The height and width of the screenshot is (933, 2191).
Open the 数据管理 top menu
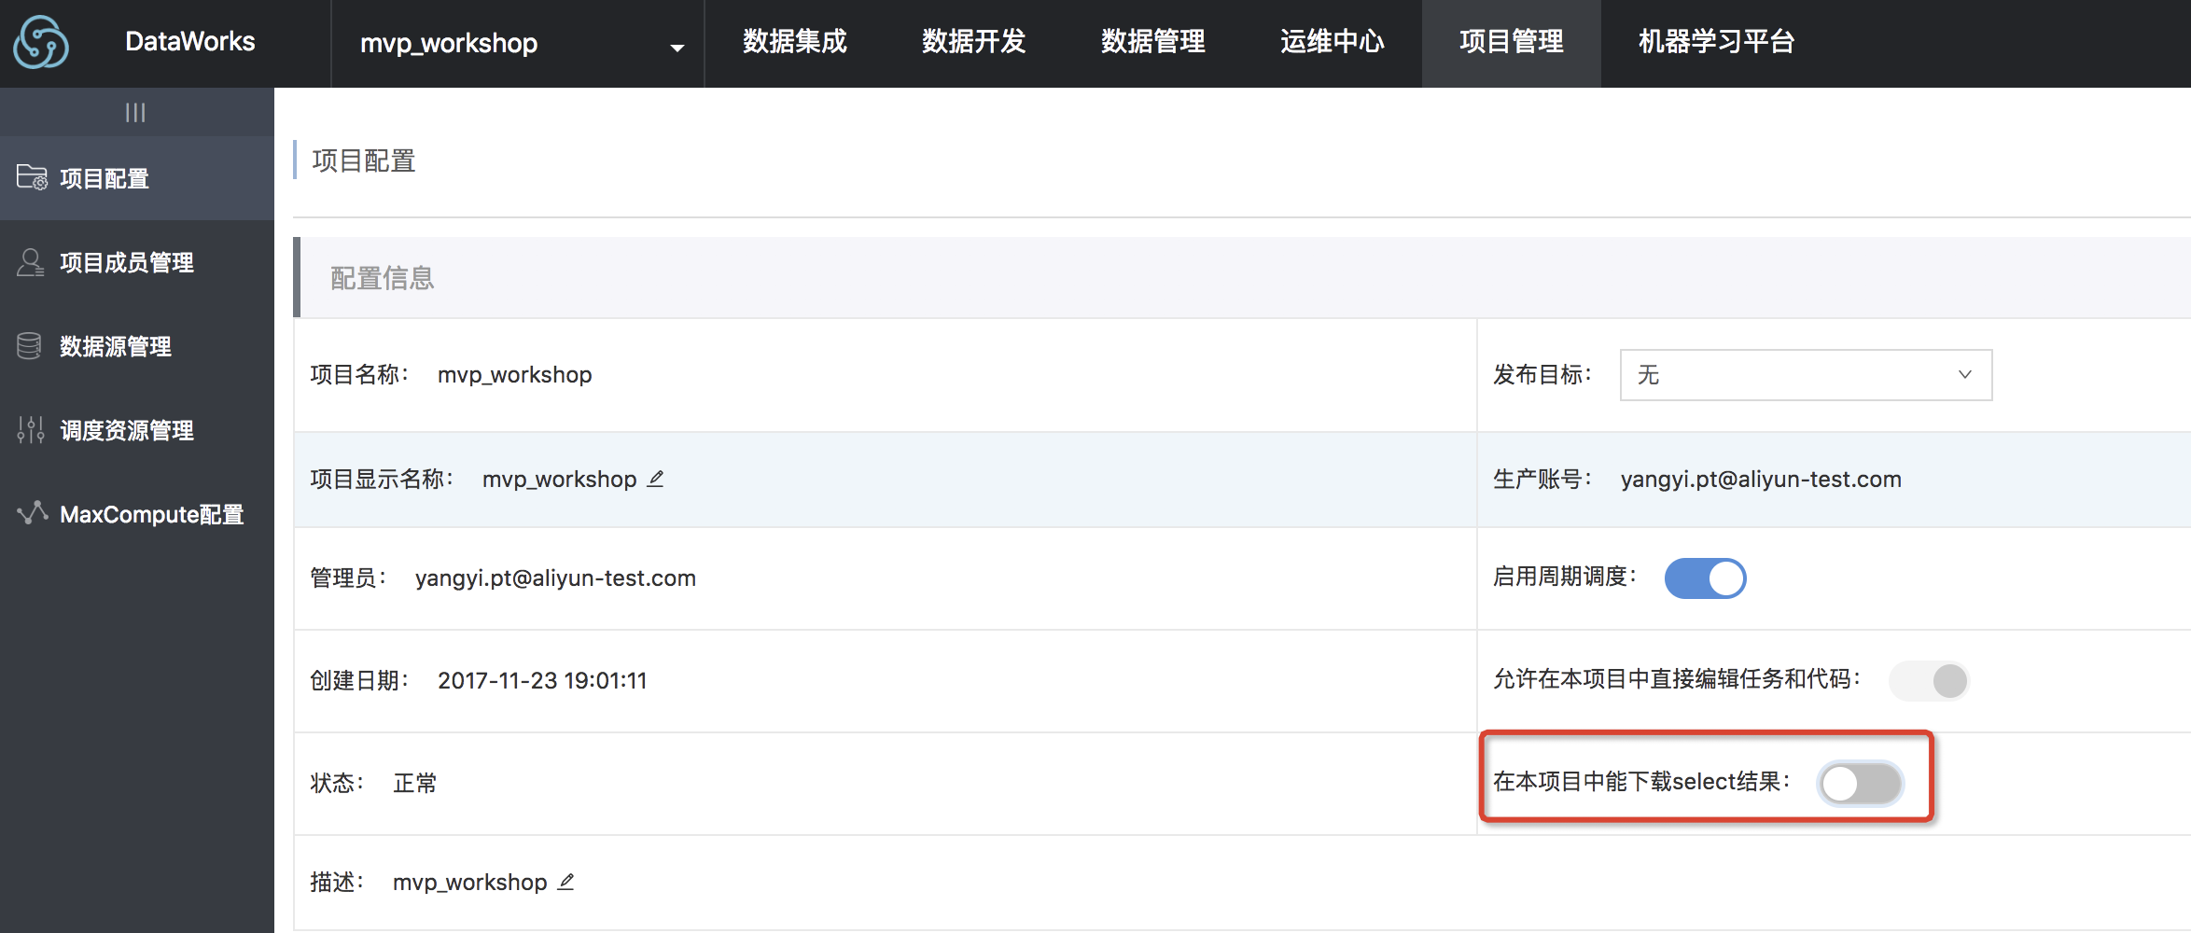coord(1152,42)
